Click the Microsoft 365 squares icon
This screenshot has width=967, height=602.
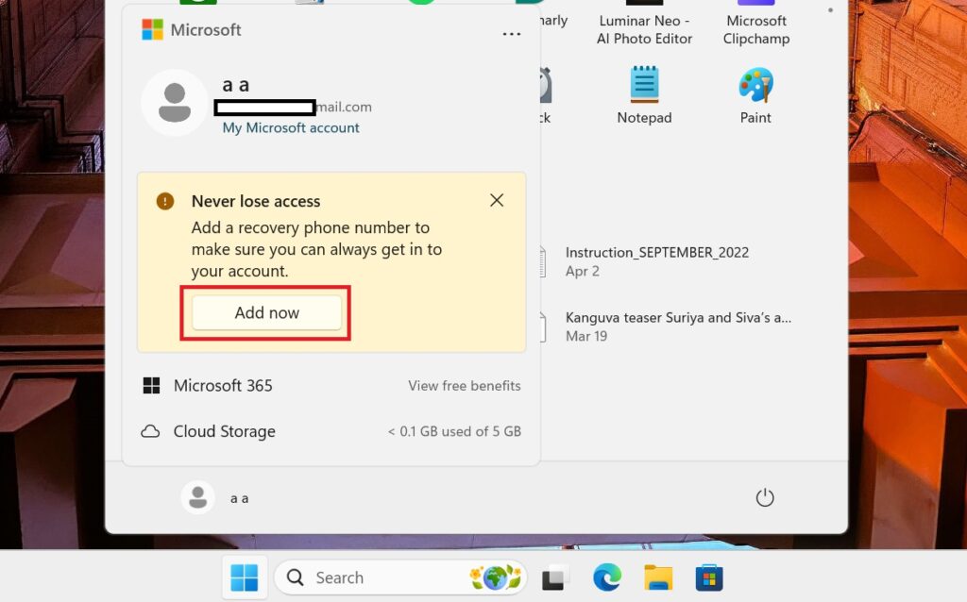tap(151, 385)
